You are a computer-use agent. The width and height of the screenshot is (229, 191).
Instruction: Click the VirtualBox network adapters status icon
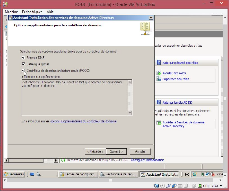[x=174, y=186]
